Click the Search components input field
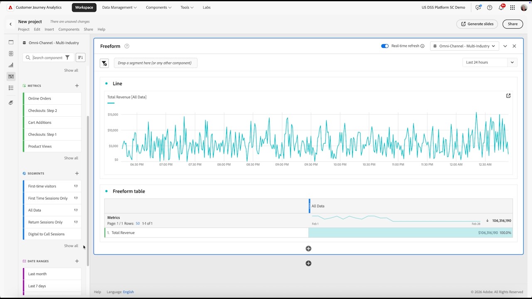This screenshot has width=532, height=299. pyautogui.click(x=47, y=58)
